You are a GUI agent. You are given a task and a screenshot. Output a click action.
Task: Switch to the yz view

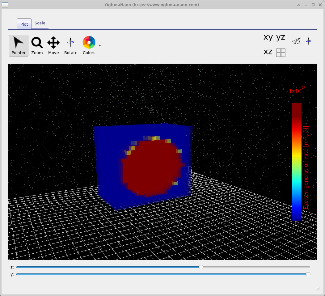281,37
